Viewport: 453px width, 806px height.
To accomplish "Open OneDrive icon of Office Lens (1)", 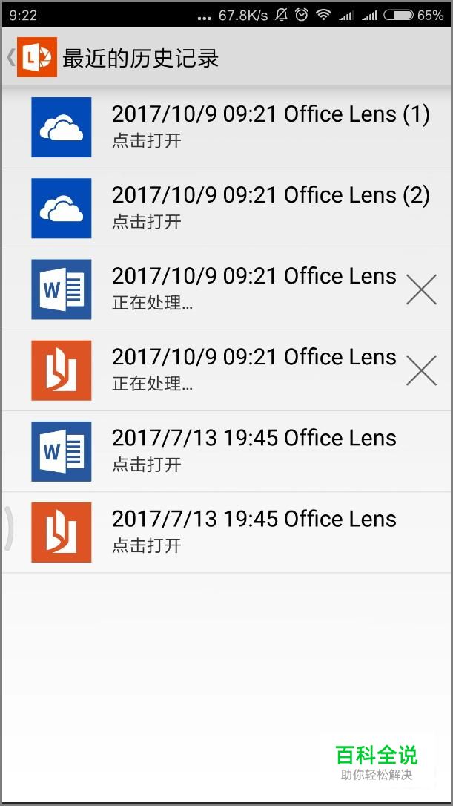I will click(x=61, y=127).
